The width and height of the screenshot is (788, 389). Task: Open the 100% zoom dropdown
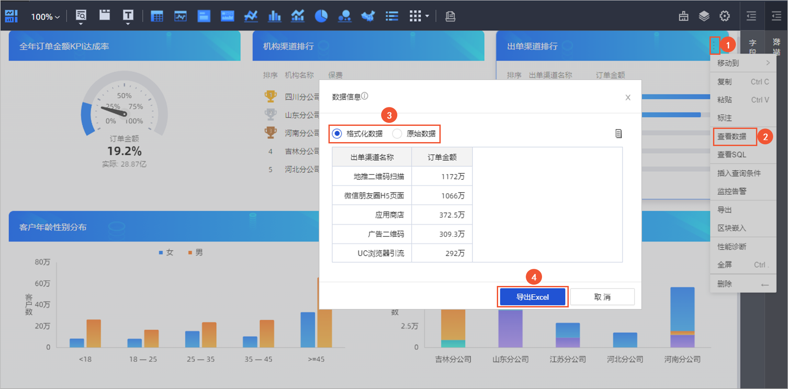point(45,17)
